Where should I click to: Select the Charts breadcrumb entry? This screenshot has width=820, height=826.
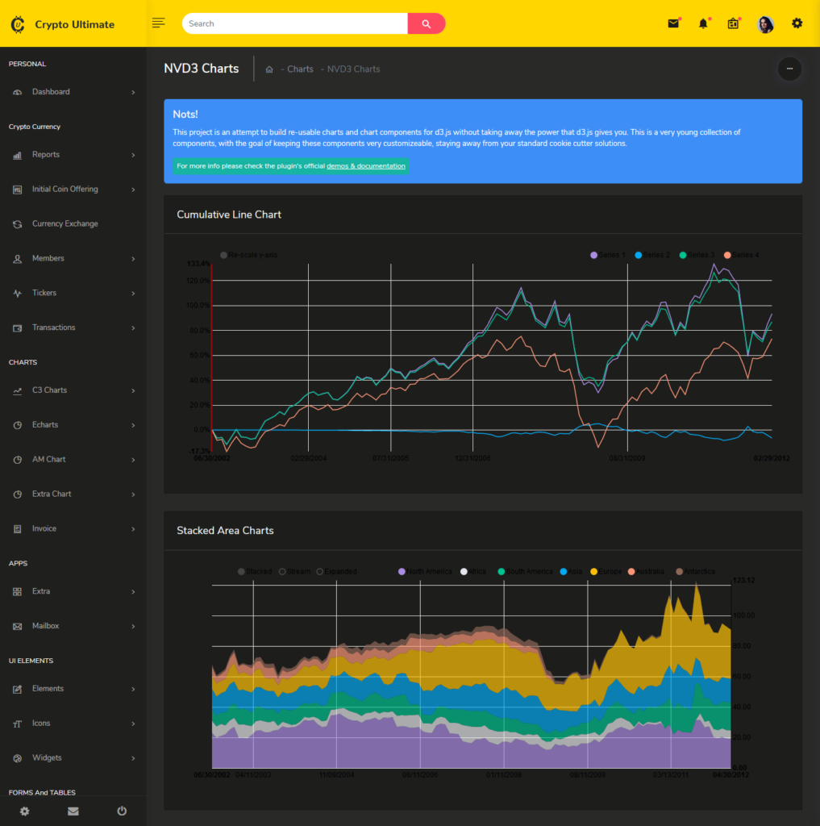click(x=299, y=69)
